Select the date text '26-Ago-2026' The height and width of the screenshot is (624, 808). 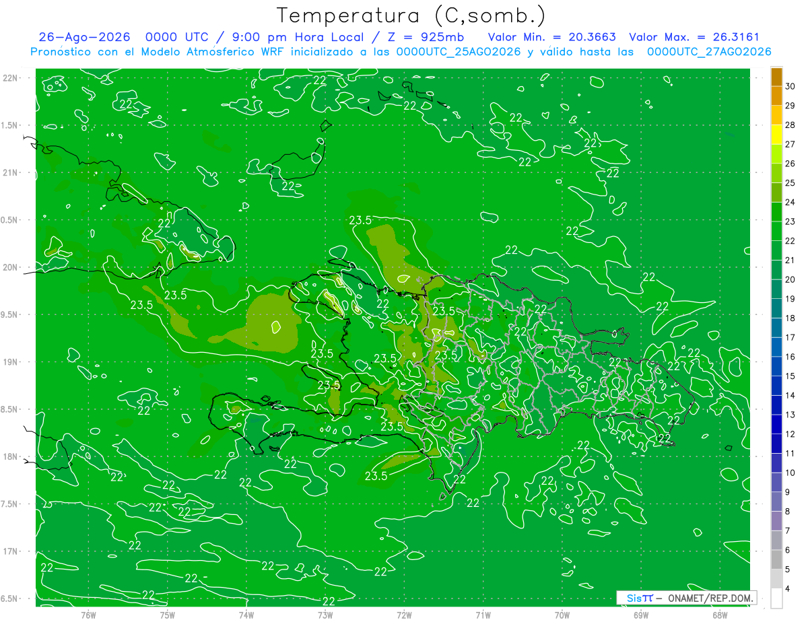coord(84,37)
